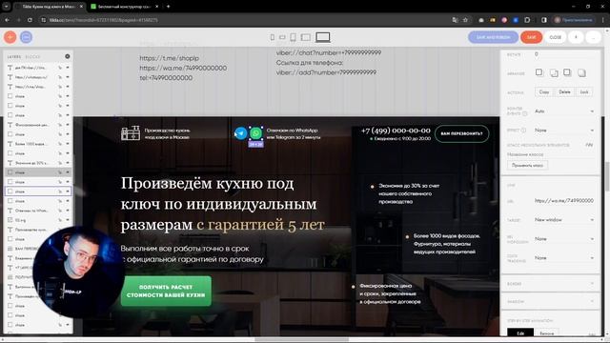Image resolution: width=610 pixels, height=343 pixels.
Task: Click 'Применить класс' button
Action: [527, 165]
